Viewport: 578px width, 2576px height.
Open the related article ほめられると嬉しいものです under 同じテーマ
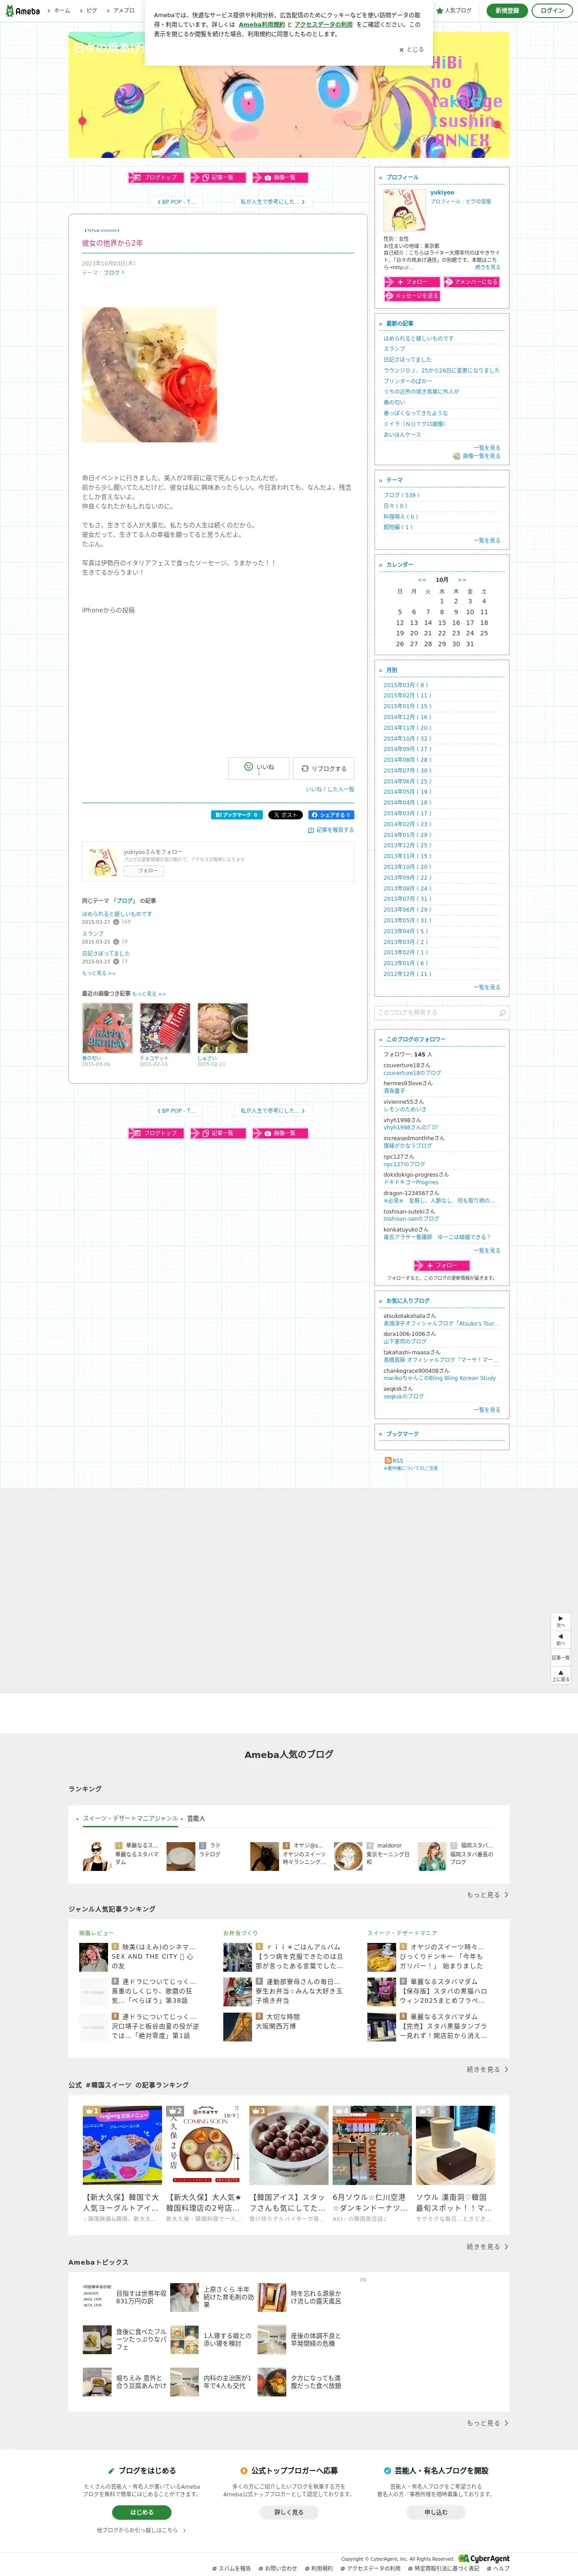(117, 914)
